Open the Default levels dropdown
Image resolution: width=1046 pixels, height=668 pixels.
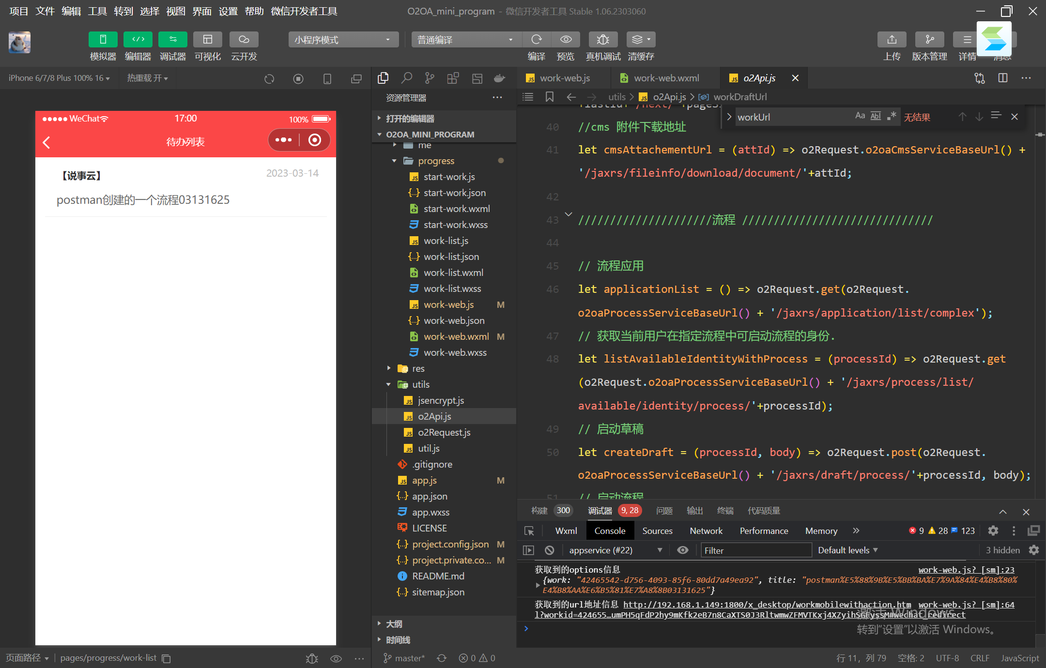coord(847,550)
